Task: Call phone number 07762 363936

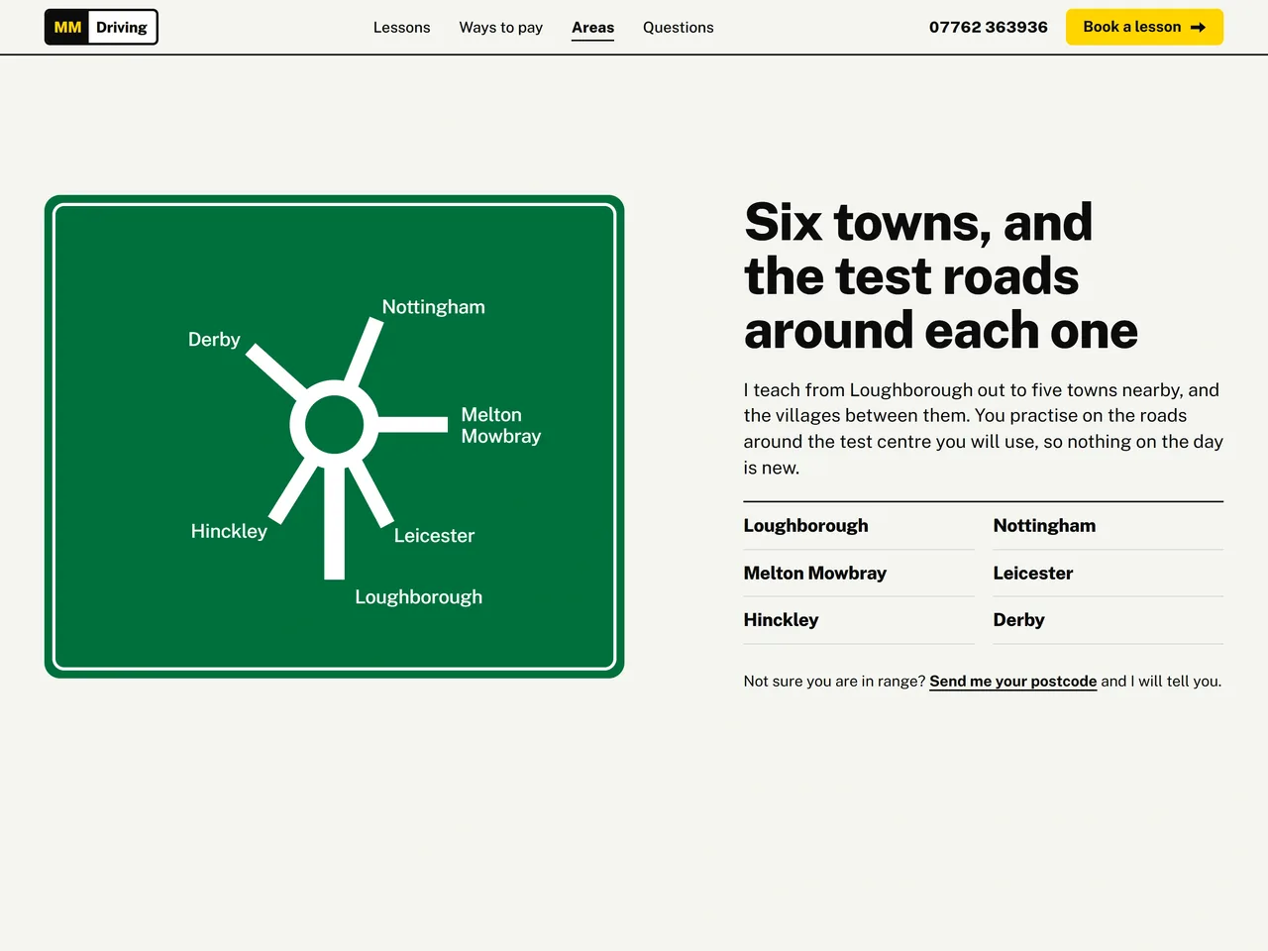Action: point(988,27)
